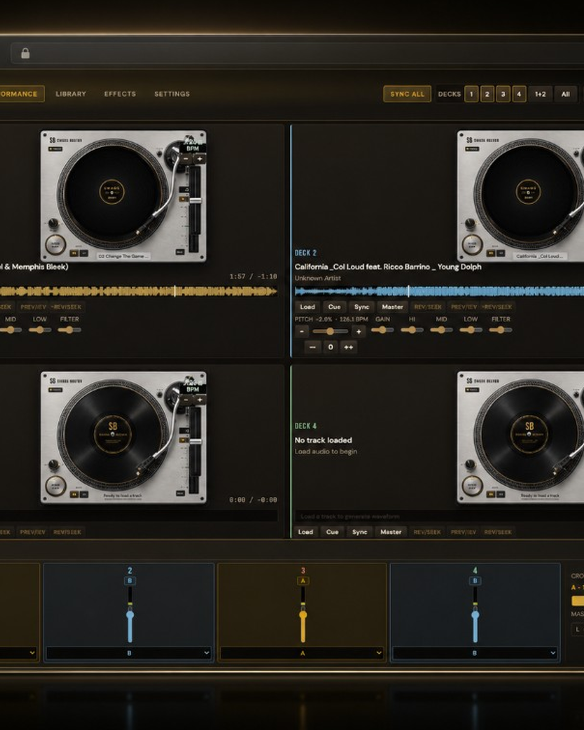This screenshot has height=730, width=584.
Task: Seek within the blue Deck 2 waveform
Action: click(440, 291)
